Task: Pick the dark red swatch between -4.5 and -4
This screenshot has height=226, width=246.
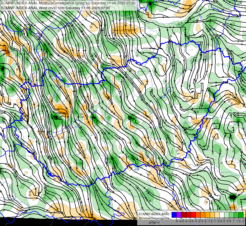Action: 184,215
